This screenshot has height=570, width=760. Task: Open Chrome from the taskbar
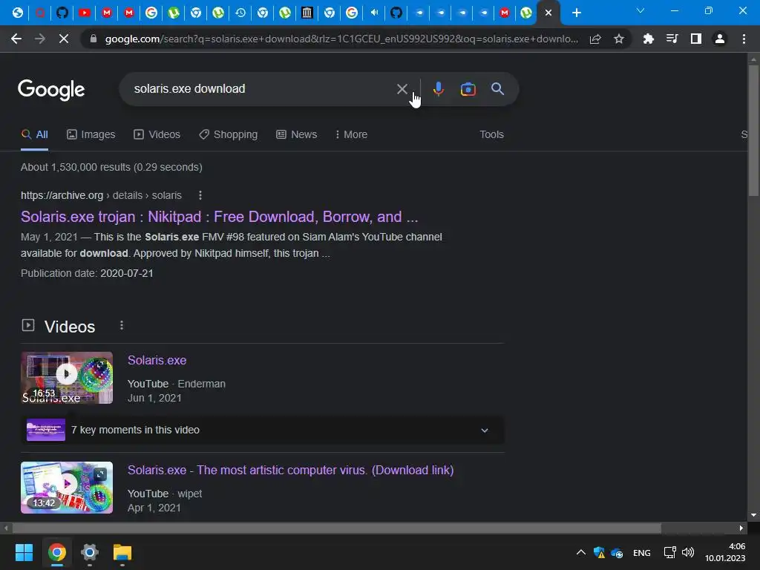pos(56,552)
